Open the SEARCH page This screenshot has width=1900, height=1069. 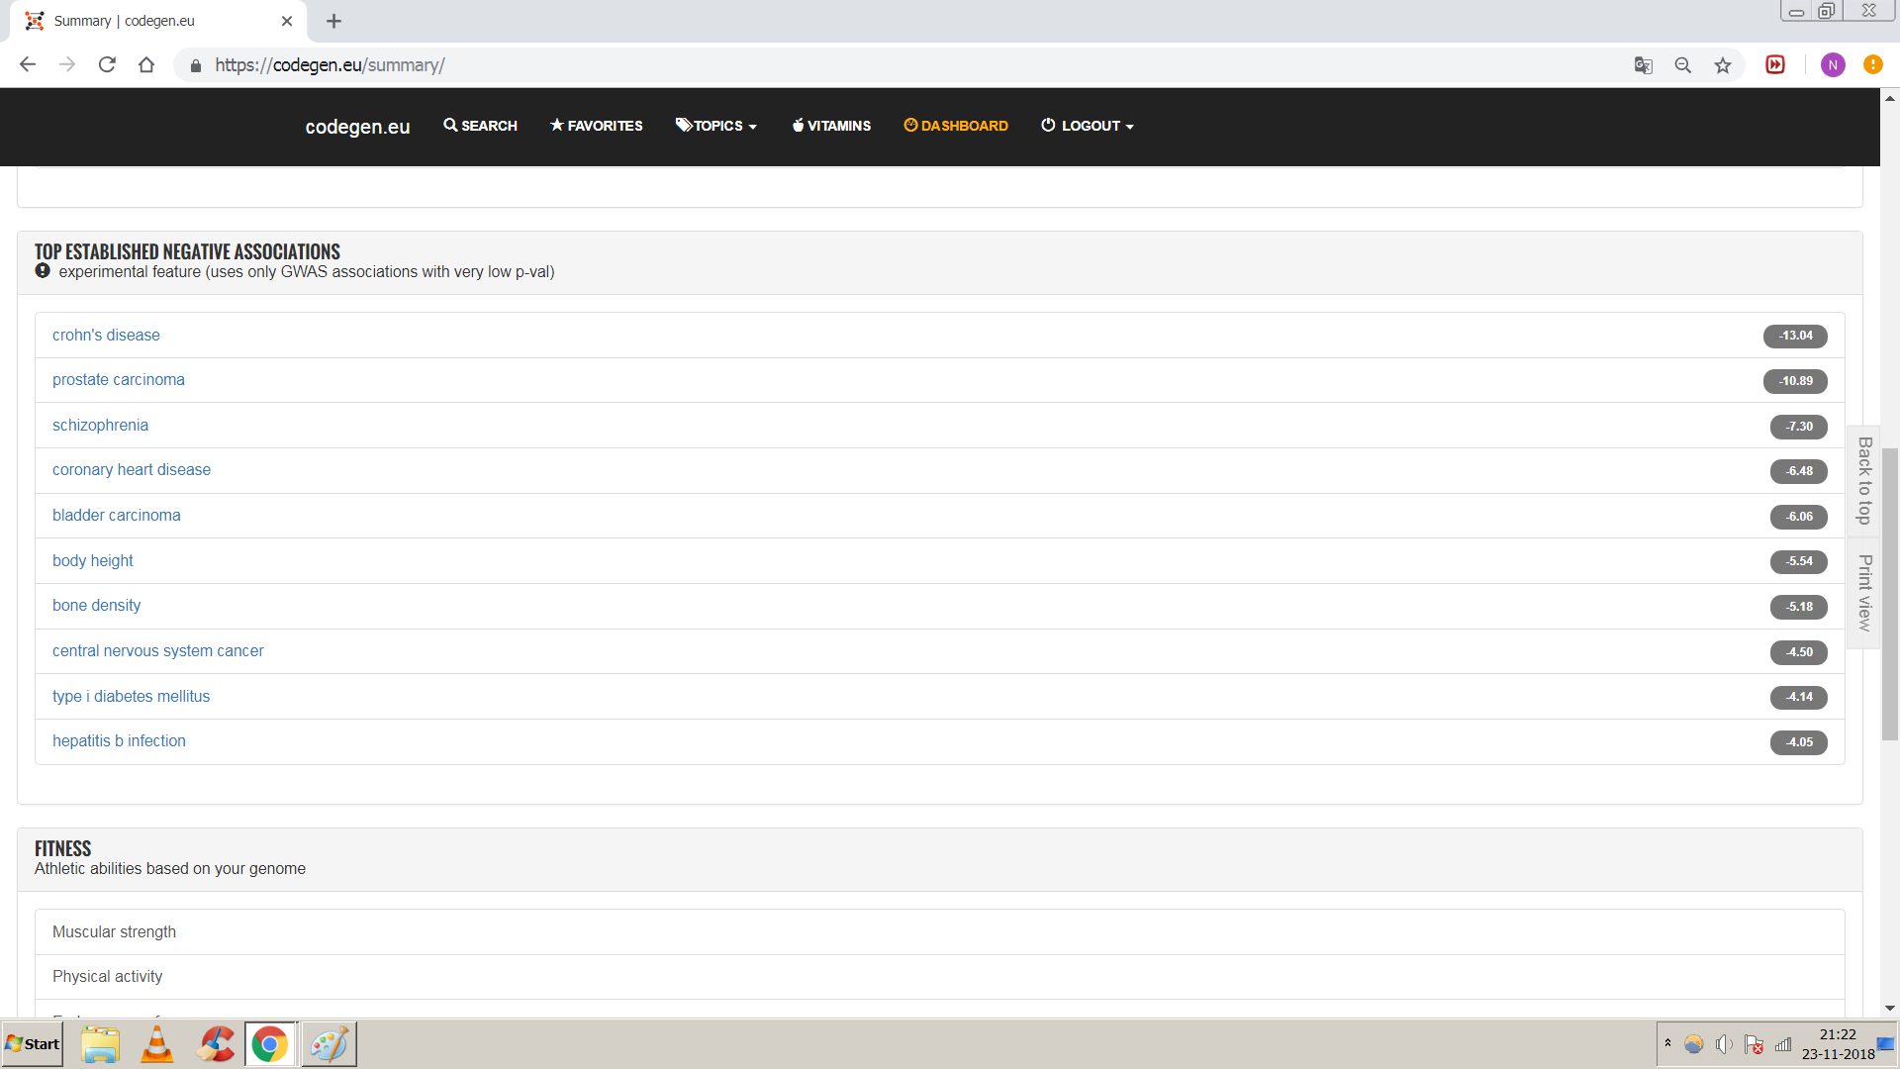point(480,126)
